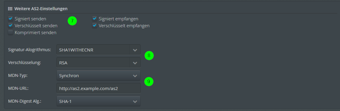Toggle the Signiert empfangen checkbox
Image resolution: width=340 pixels, height=111 pixels.
pos(95,19)
